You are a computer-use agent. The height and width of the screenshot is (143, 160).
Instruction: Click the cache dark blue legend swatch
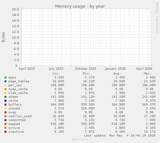[5, 101]
